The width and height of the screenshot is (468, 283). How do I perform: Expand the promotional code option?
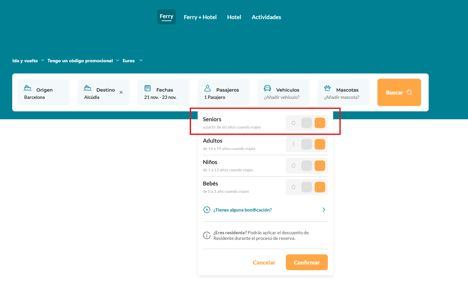[83, 61]
